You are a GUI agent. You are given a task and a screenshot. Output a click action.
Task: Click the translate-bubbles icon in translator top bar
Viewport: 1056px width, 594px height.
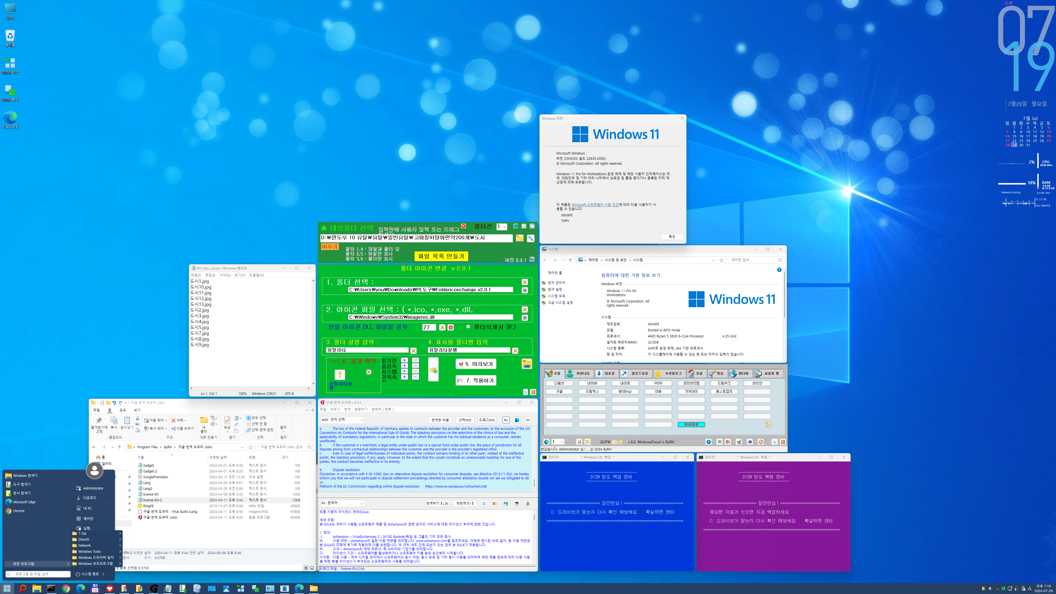click(x=506, y=420)
